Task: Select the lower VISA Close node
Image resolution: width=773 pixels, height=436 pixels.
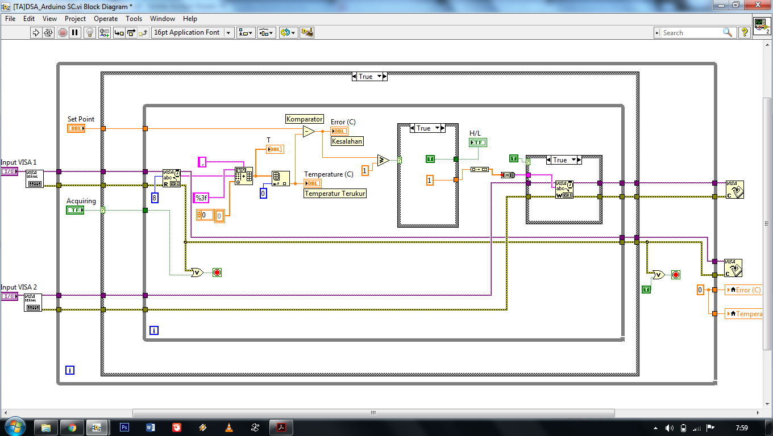Action: click(733, 268)
